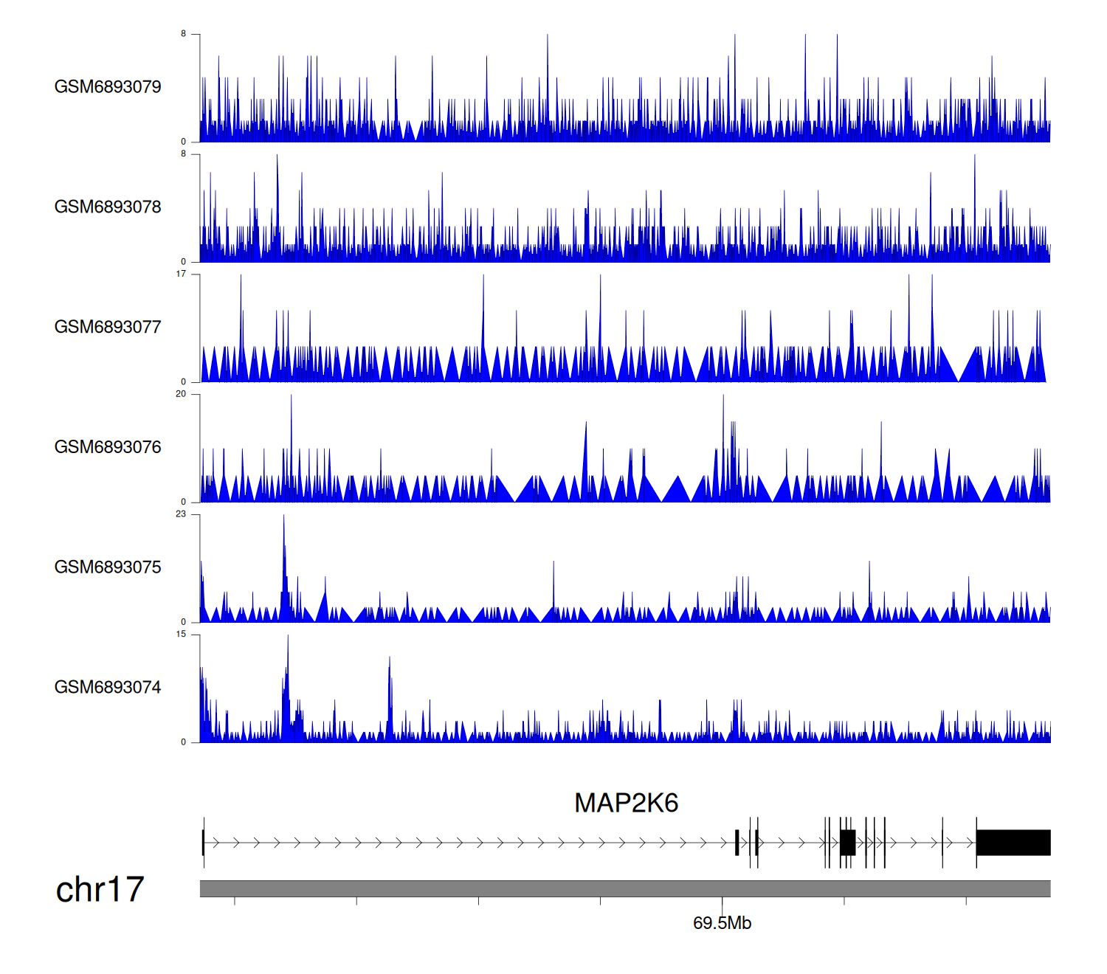
Task: Select the GSM6893078 track label
Action: coord(108,207)
